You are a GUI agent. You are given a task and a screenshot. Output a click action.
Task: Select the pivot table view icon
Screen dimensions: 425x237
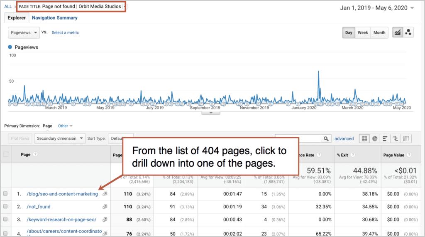pos(406,138)
